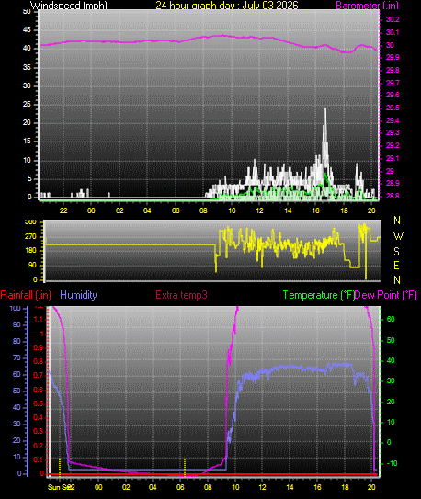Click the "Humidity" legend label
The width and height of the screenshot is (421, 499).
[78, 295]
